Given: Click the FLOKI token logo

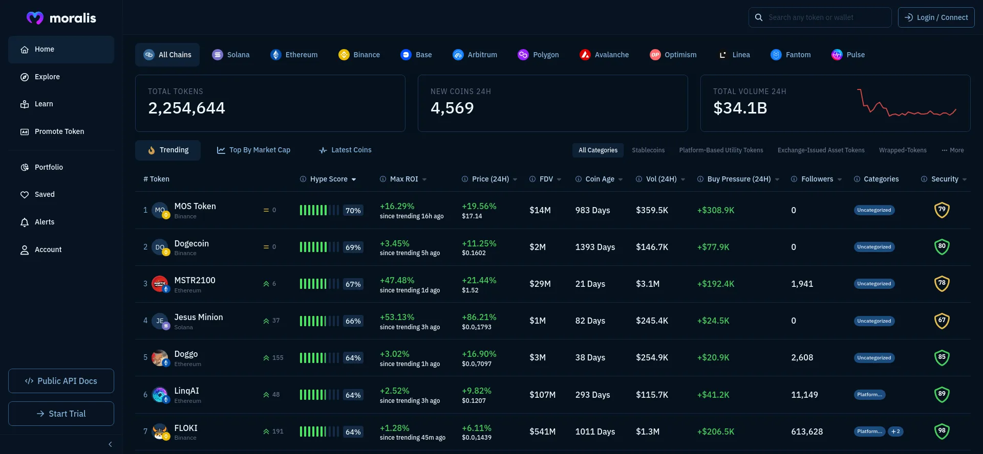Looking at the screenshot, I should point(160,432).
